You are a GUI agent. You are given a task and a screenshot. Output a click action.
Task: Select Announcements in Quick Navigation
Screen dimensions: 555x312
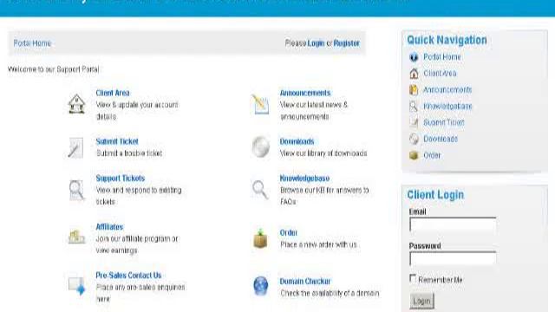447,89
